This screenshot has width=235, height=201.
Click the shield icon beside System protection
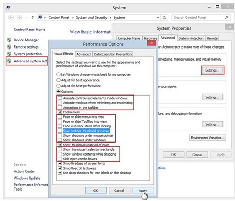coord(9,54)
